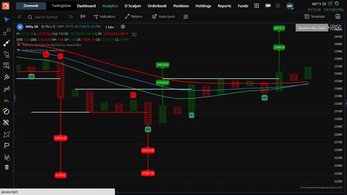Viewport: 347px width, 195px height.
Task: Click the 23670.03 green price label
Action: (x=162, y=65)
